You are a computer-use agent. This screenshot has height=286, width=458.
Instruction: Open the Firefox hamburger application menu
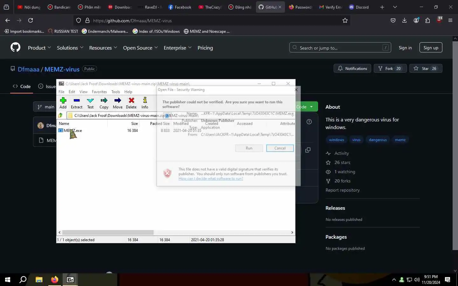[x=450, y=20]
